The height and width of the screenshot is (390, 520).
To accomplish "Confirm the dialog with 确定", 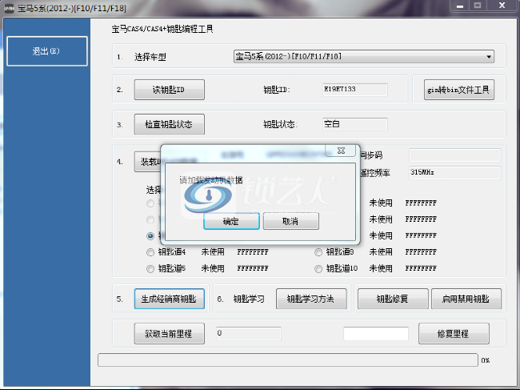I will [231, 221].
